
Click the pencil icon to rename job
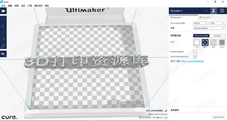(x=166, y=111)
